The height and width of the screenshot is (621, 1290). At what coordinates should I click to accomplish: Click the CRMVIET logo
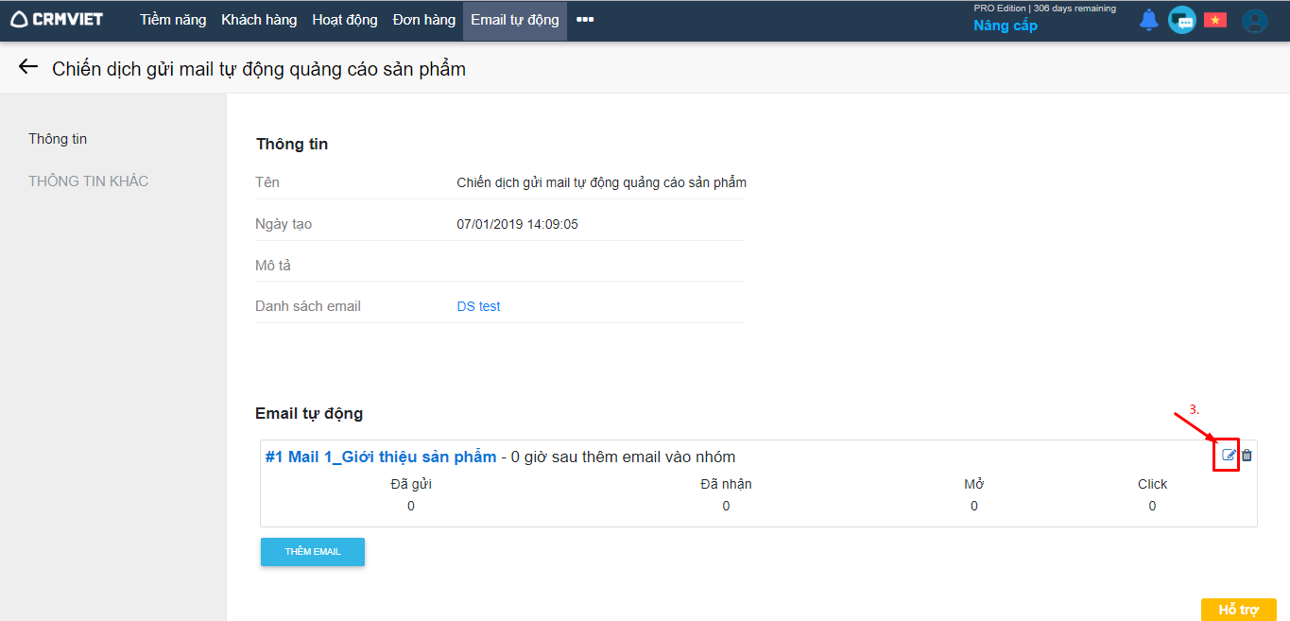pos(57,20)
